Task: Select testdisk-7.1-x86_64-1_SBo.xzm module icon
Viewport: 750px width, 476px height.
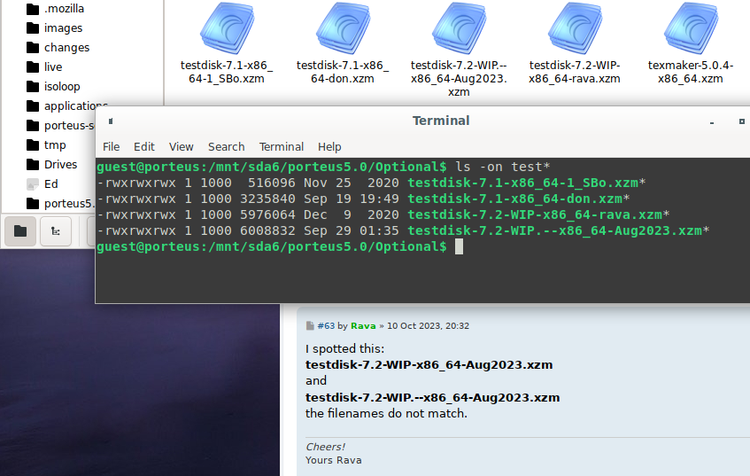Action: 227,28
